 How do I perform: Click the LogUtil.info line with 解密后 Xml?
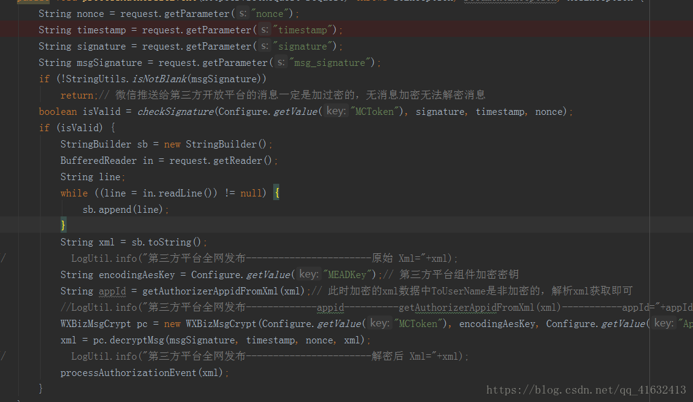pos(270,356)
